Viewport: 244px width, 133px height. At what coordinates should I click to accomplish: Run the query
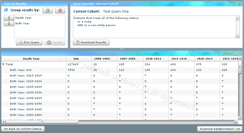click(29, 42)
